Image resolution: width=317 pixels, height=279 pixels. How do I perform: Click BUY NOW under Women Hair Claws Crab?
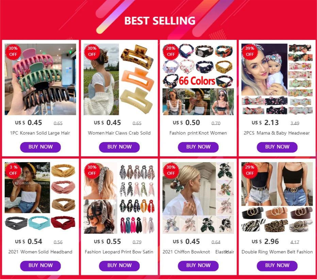pyautogui.click(x=119, y=147)
